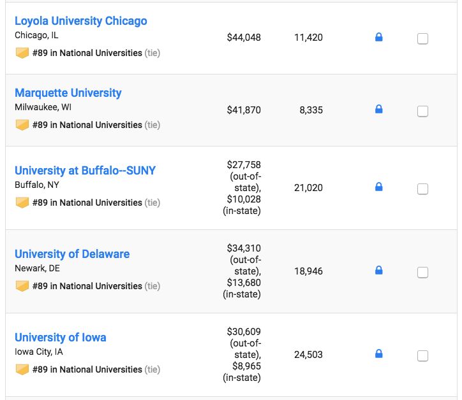Open the University of Delaware link
Viewport: 462px width, 400px height.
[x=72, y=254]
